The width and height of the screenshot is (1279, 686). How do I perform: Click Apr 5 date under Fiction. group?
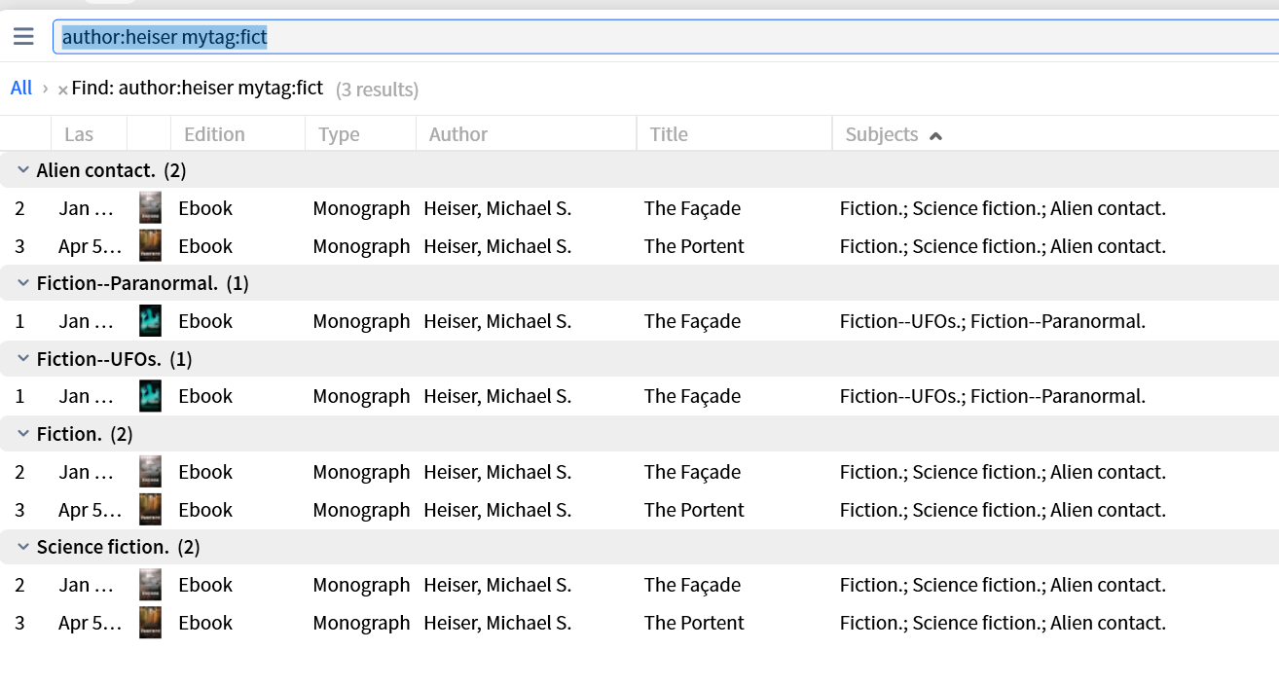pos(91,510)
